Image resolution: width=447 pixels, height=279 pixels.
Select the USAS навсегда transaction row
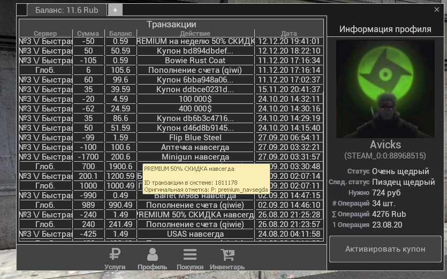click(x=195, y=234)
